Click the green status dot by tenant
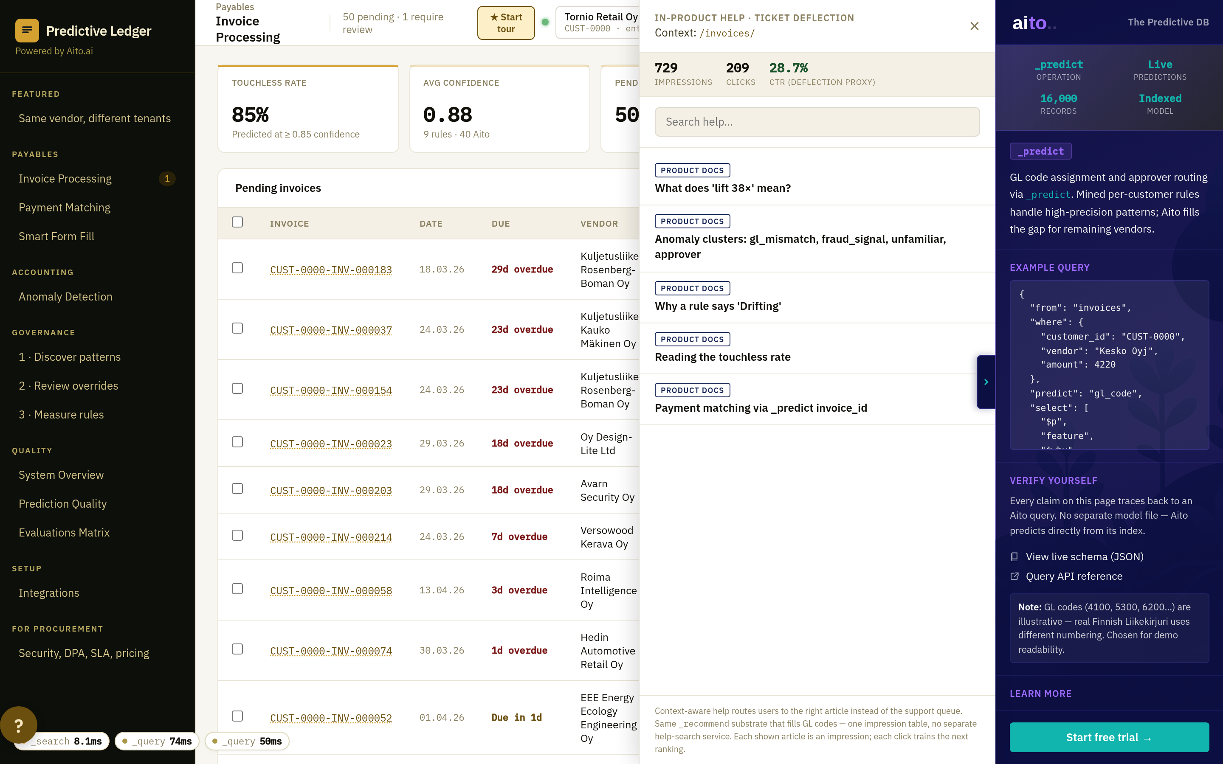 coord(545,22)
